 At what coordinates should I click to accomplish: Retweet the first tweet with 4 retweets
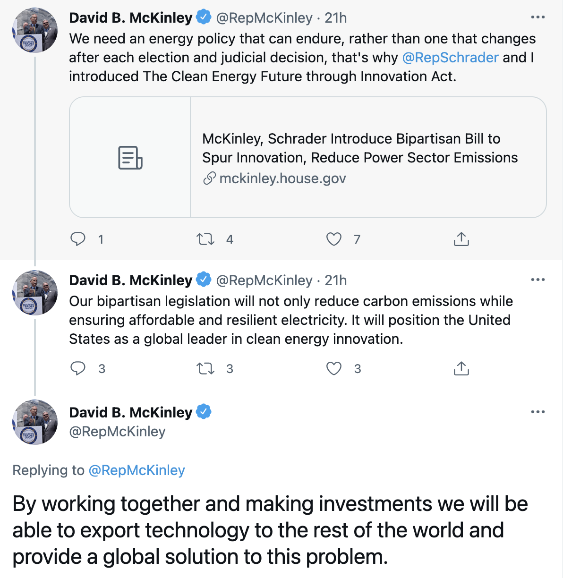(205, 239)
